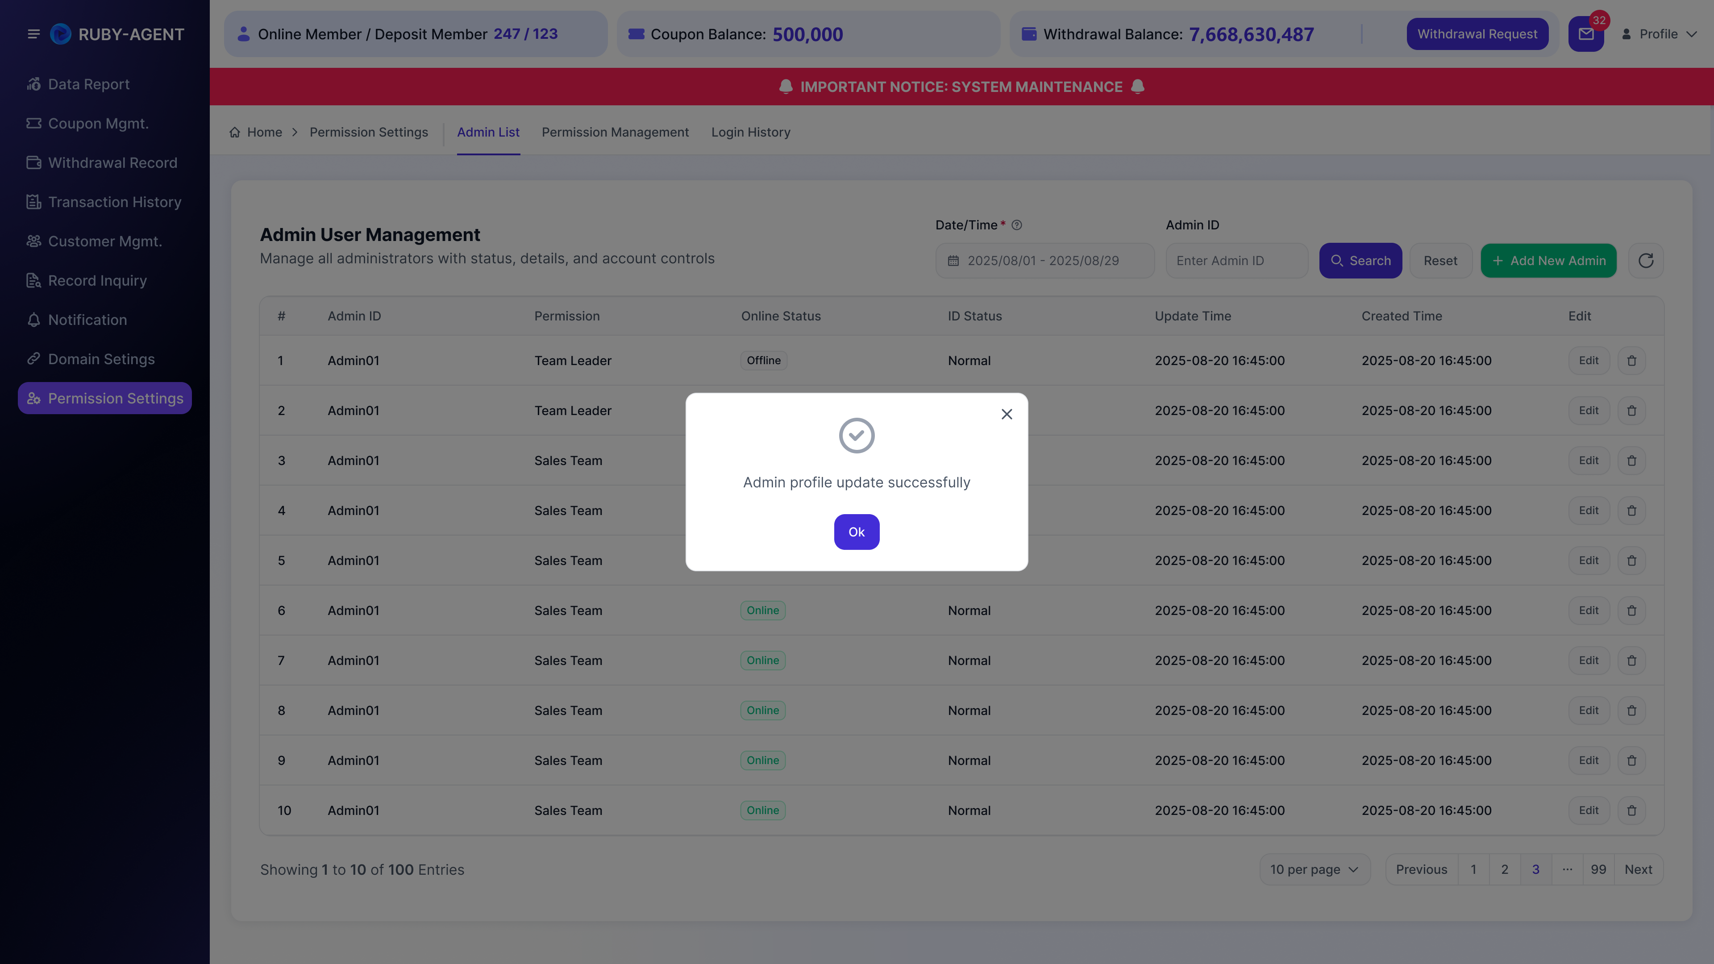
Task: Expand the Profile dropdown menu
Action: 1660,34
